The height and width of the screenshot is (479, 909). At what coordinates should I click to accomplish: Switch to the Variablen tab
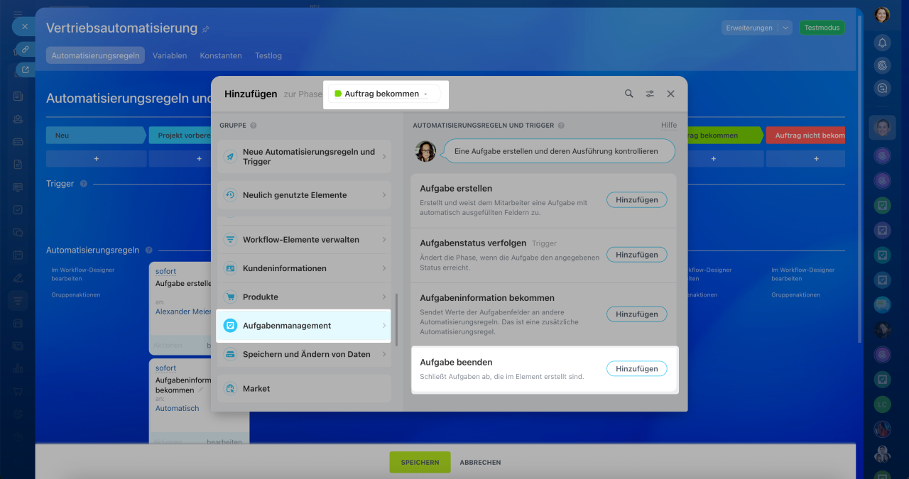coord(170,55)
